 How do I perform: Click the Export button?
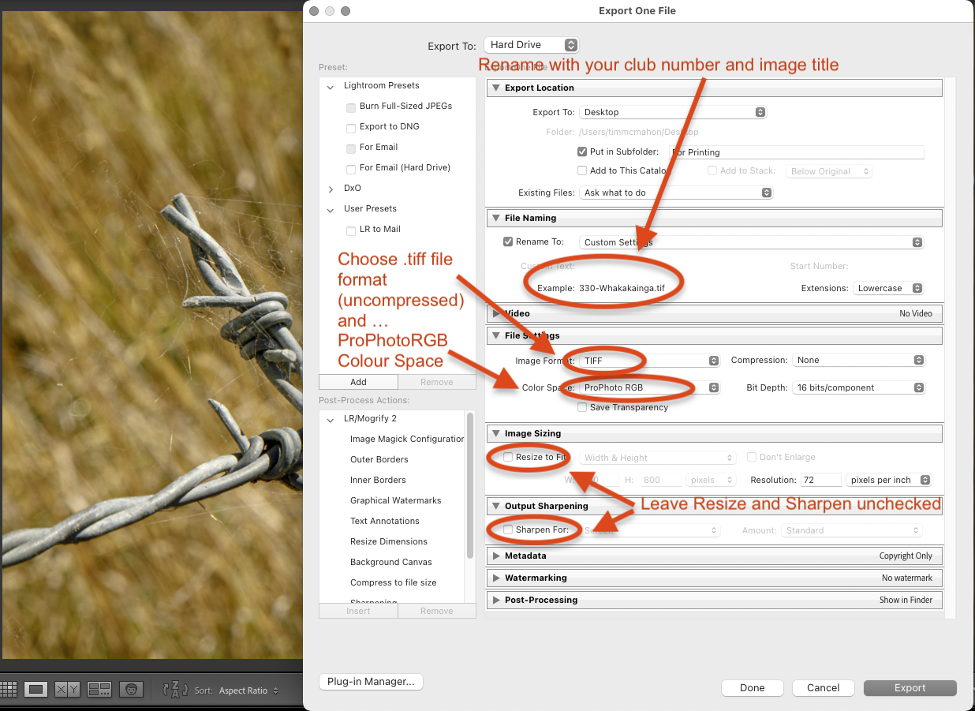coord(910,688)
